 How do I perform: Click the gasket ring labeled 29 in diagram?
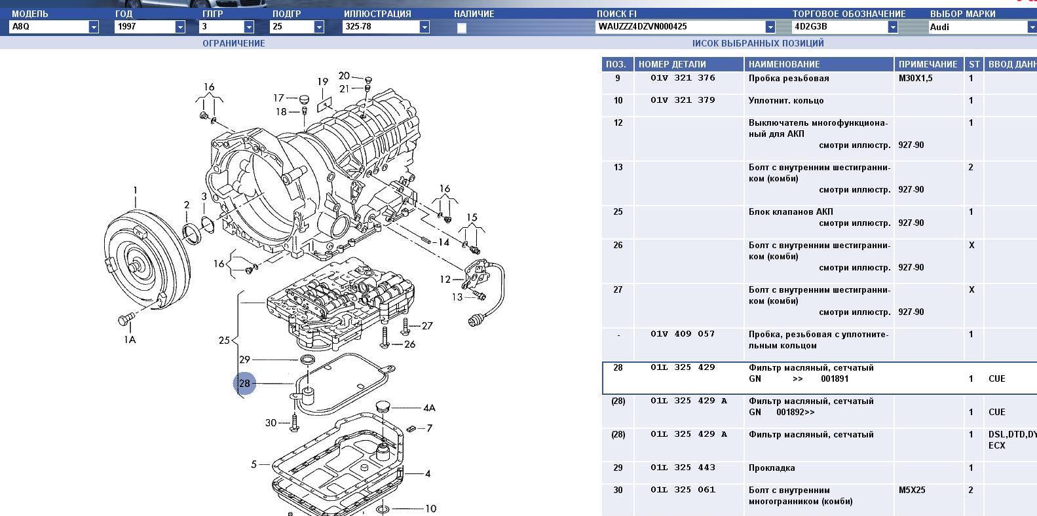pyautogui.click(x=307, y=359)
